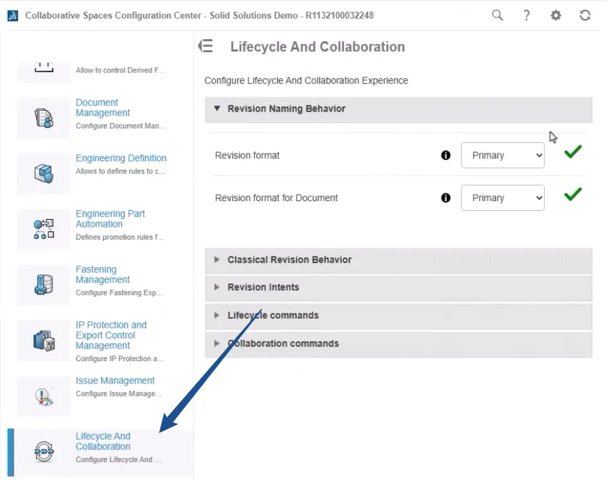Open the Document Management link
607x480 pixels.
[x=102, y=108]
